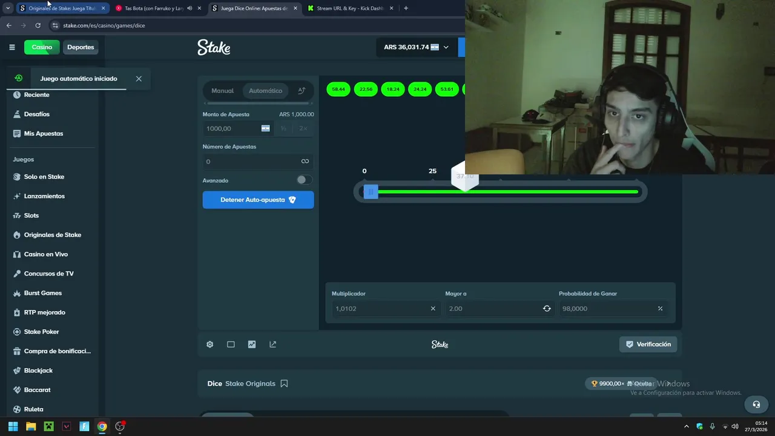Open live statistics chart icon
Viewport: 775px width, 436px height.
tap(252, 345)
